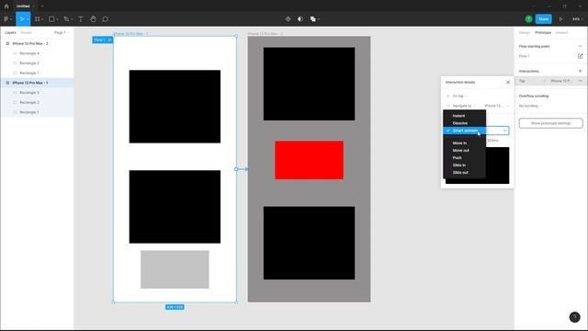The width and height of the screenshot is (588, 331).
Task: Click the animation preview thumbnail
Action: (x=497, y=165)
